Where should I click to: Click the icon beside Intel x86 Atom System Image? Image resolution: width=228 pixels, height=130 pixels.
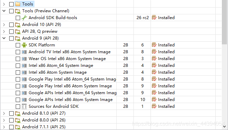(x=24, y=72)
